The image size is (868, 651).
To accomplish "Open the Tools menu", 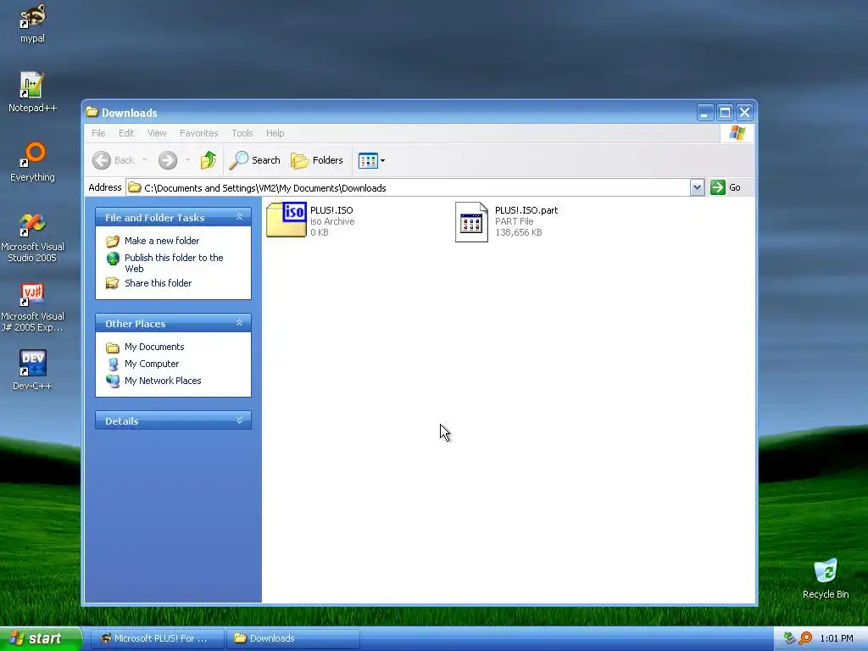I will [242, 133].
